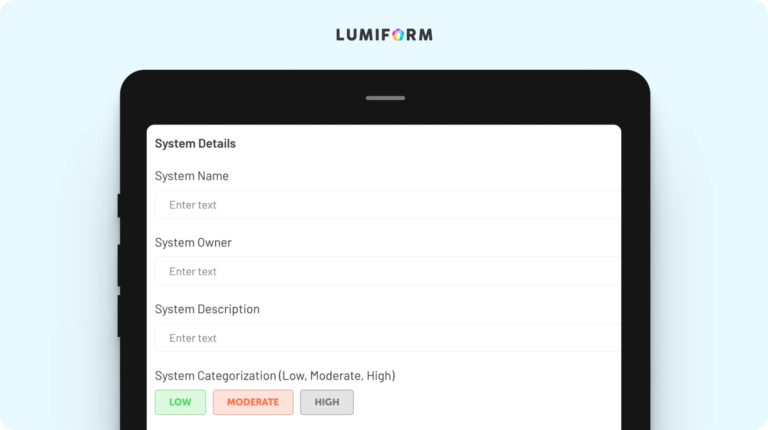
Task: Click the System Categorization question label
Action: pos(275,376)
